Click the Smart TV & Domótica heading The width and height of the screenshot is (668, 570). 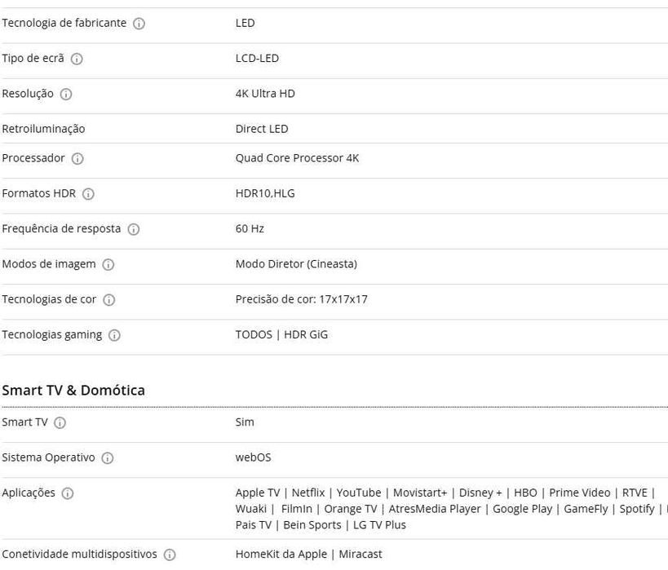tap(73, 391)
